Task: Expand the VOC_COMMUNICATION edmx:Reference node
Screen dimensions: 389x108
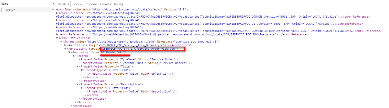Action: coord(57,27)
